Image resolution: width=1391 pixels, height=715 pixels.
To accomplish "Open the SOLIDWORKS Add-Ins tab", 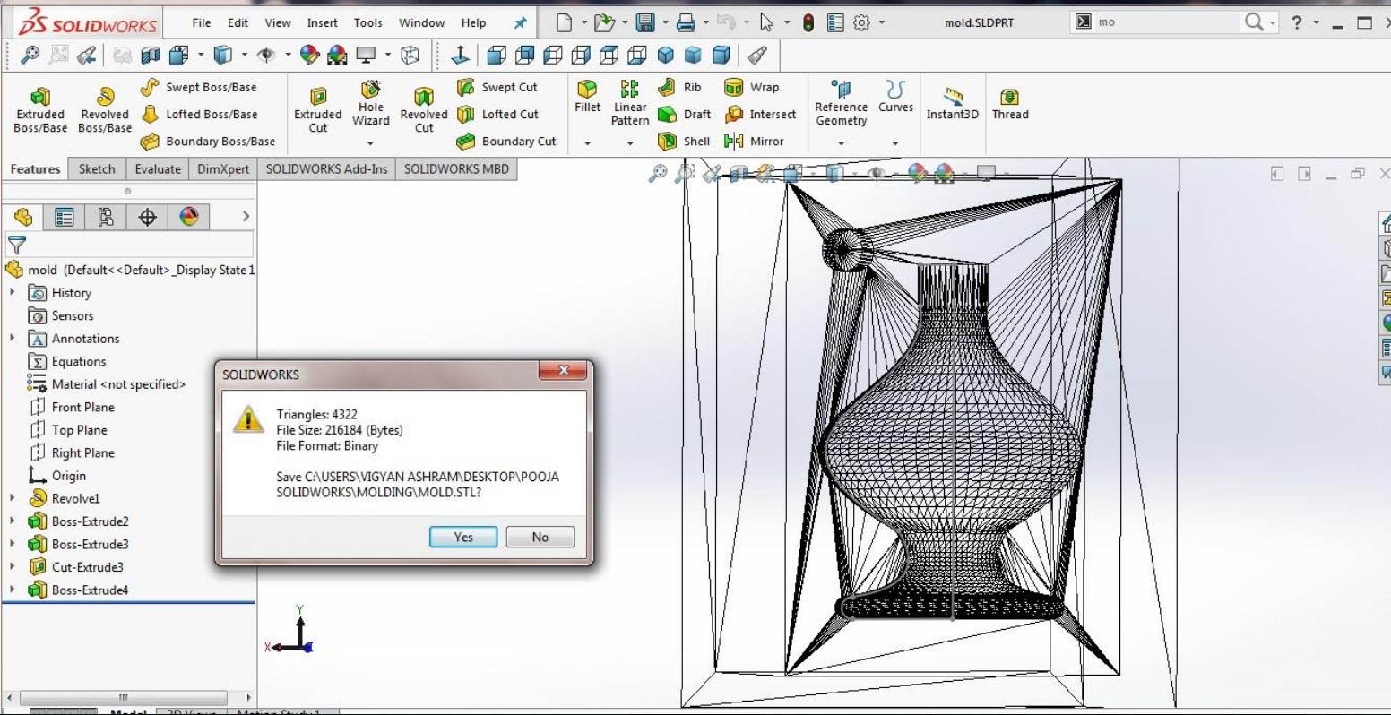I will point(327,168).
